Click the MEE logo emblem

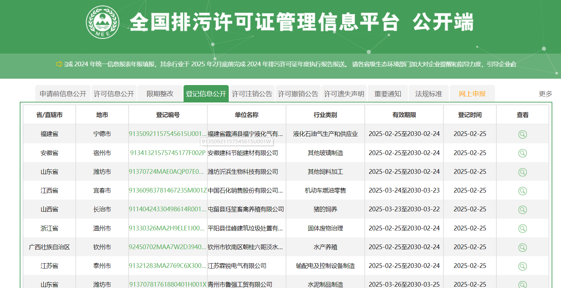(102, 22)
